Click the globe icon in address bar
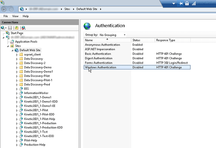216x148 pixels. (x=22, y=9)
